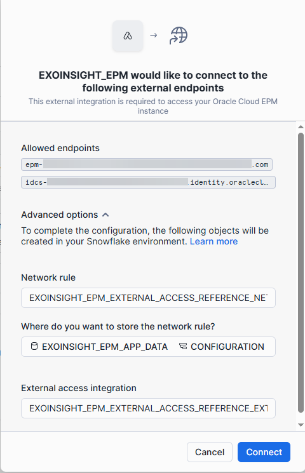This screenshot has width=305, height=473.
Task: Click the vertical scrollbar thumb
Action: point(301,272)
